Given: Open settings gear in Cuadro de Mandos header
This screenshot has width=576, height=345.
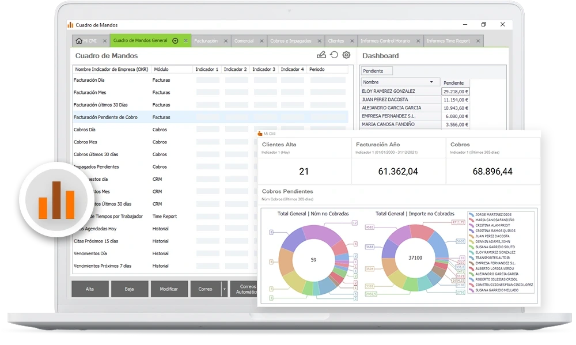Looking at the screenshot, I should pos(346,55).
